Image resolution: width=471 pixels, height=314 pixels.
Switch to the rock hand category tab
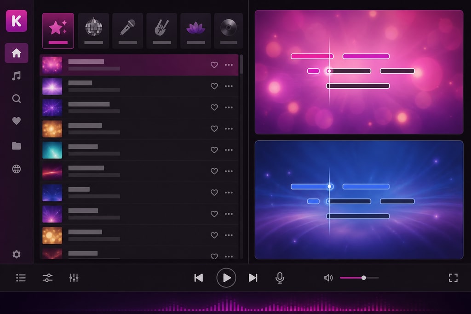pos(161,31)
